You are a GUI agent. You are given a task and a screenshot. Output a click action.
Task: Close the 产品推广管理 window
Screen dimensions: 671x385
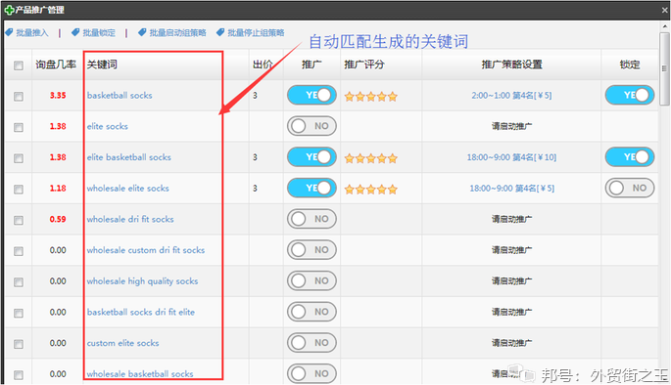click(664, 10)
